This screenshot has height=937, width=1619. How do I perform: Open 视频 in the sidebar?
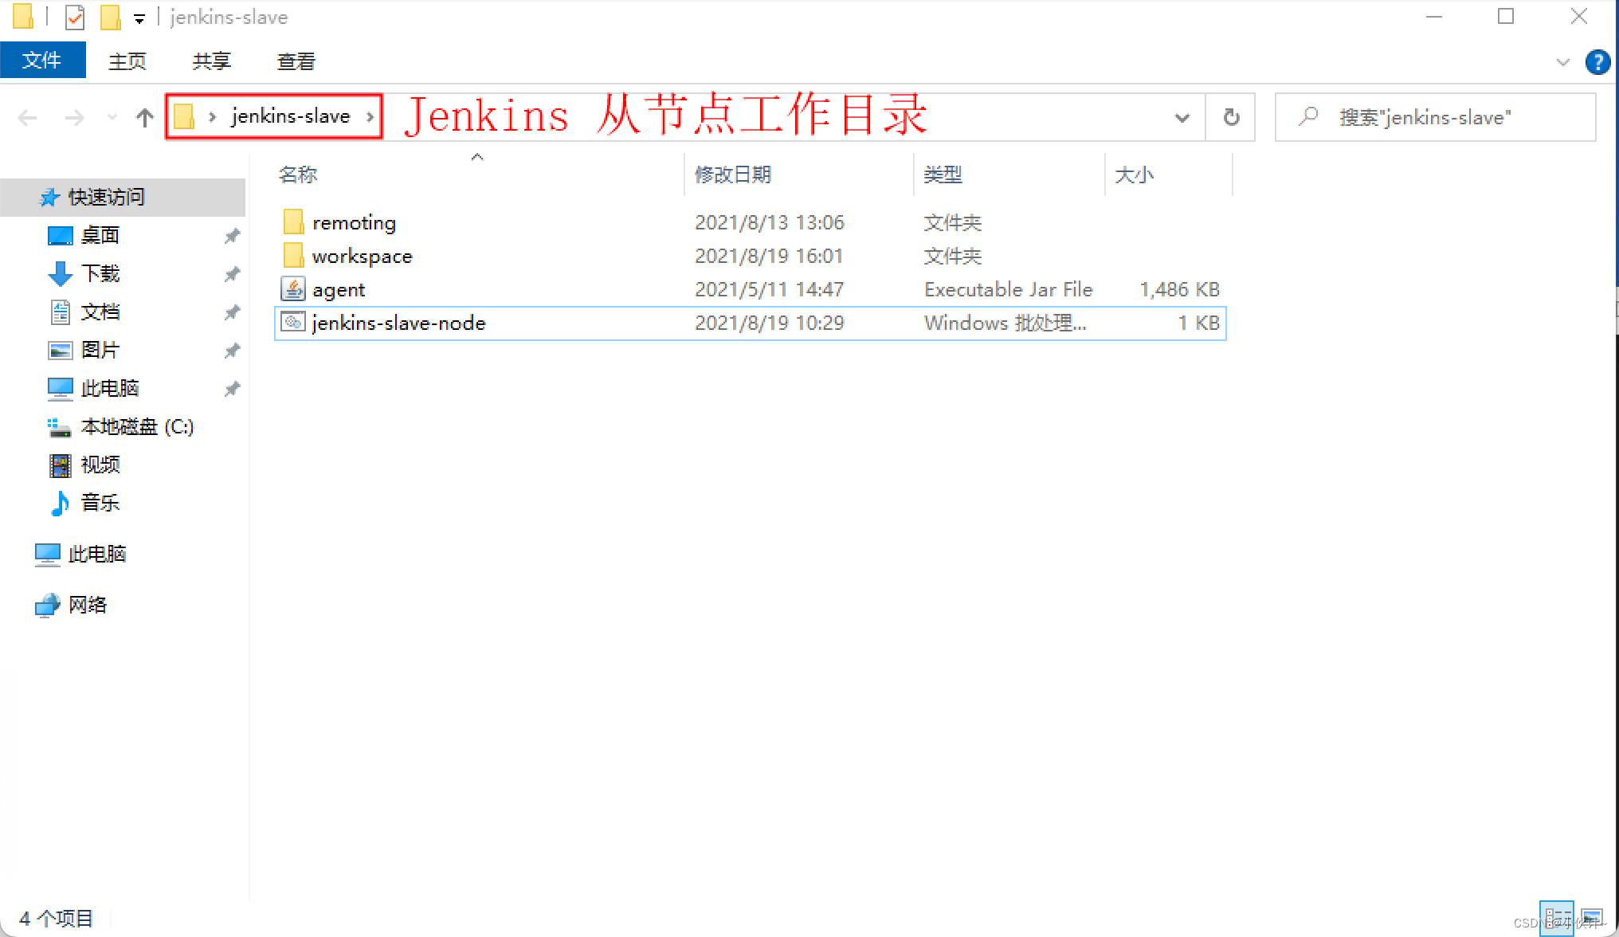coord(100,465)
